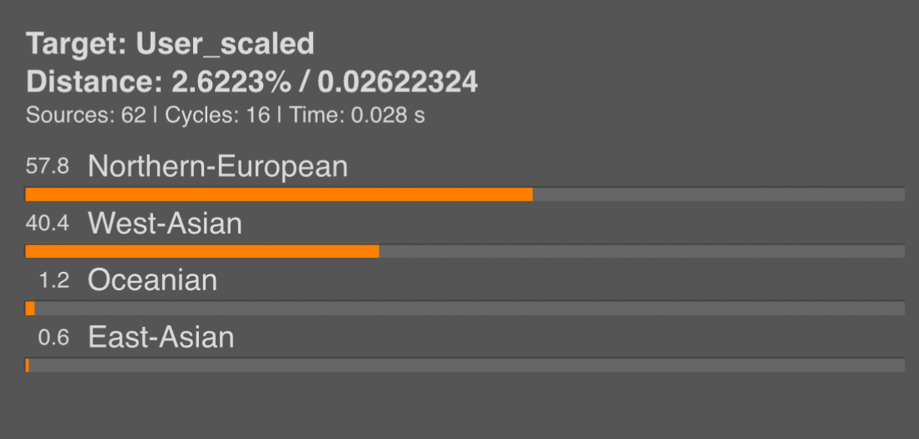Click the Sources: 62 text
This screenshot has height=439, width=919.
pos(86,115)
